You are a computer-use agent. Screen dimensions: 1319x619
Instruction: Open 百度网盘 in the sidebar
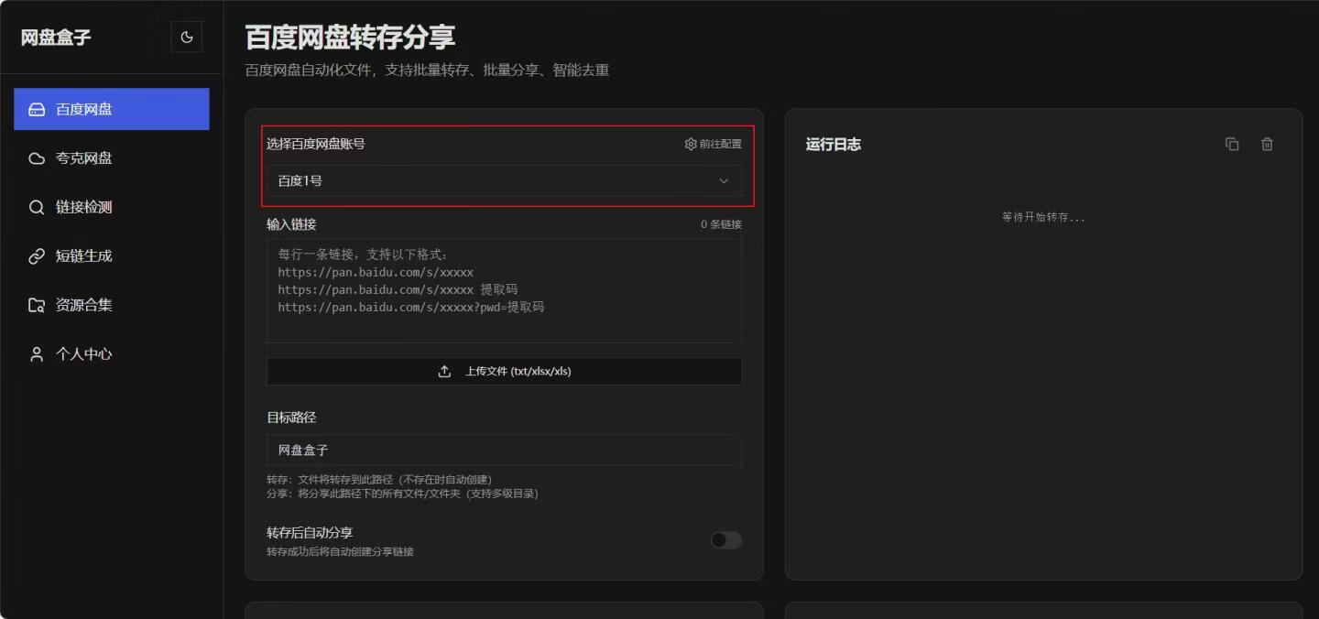pos(112,109)
